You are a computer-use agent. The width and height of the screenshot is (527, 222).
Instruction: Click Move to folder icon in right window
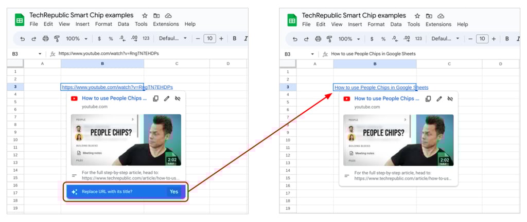tap(429, 16)
